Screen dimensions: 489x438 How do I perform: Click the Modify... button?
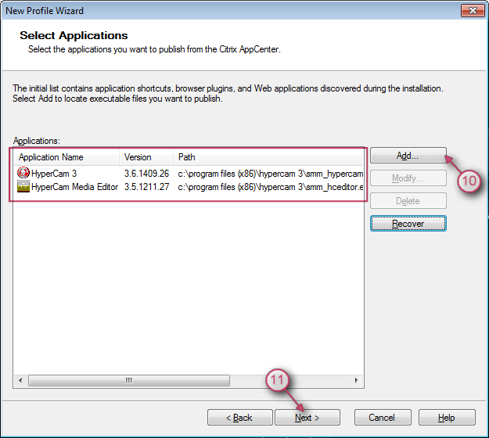pyautogui.click(x=408, y=178)
